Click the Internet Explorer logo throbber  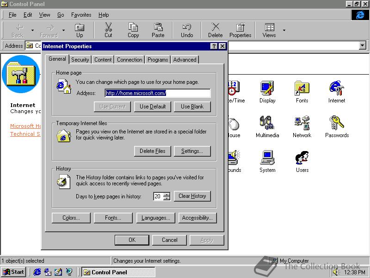360,15
